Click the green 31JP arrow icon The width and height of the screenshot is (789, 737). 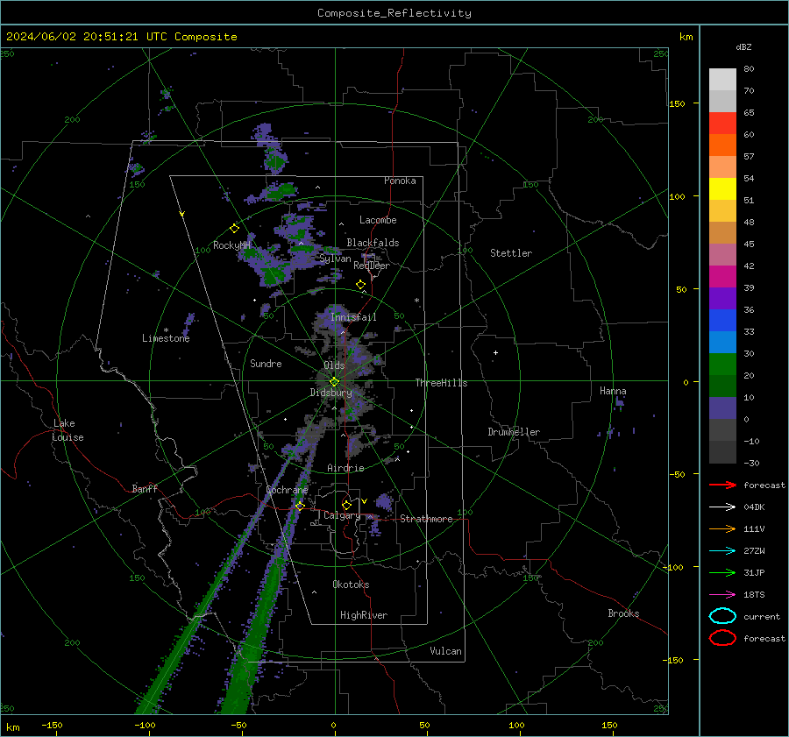click(x=722, y=572)
